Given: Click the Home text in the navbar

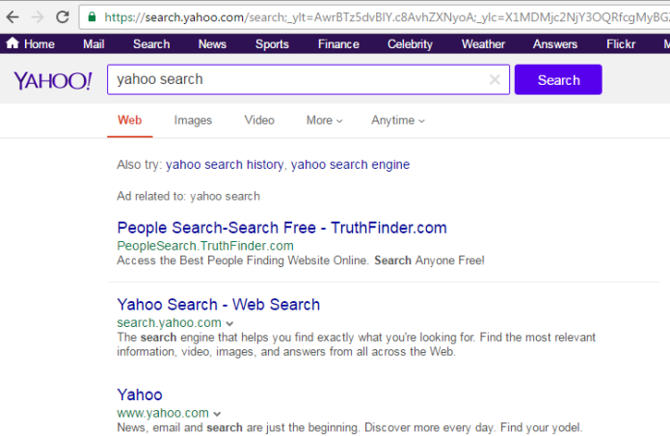Looking at the screenshot, I should coord(40,44).
